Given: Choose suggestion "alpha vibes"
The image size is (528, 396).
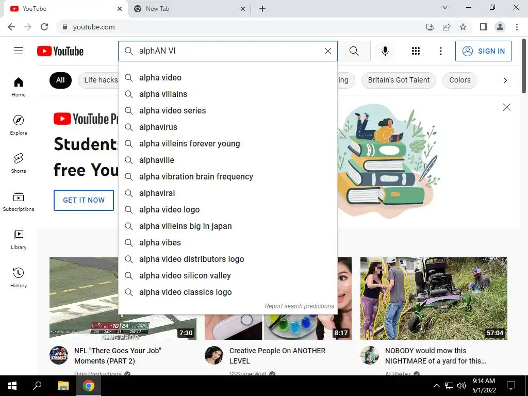Looking at the screenshot, I should (228, 242).
